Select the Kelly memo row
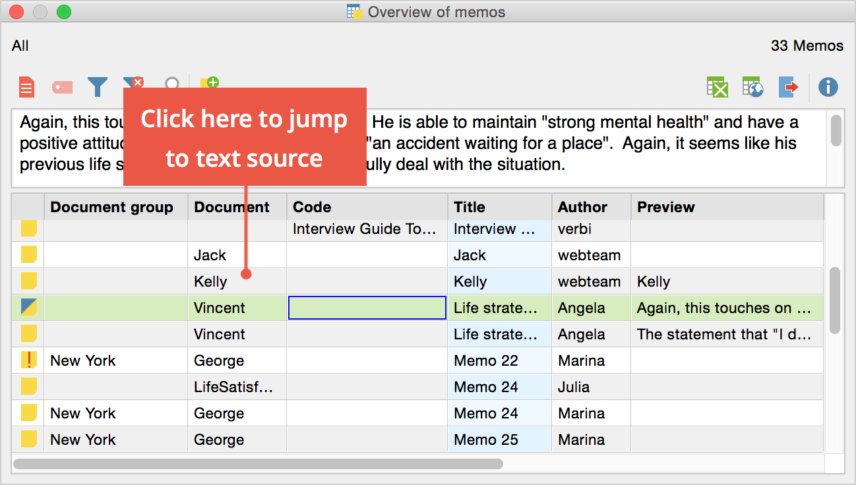 click(210, 281)
